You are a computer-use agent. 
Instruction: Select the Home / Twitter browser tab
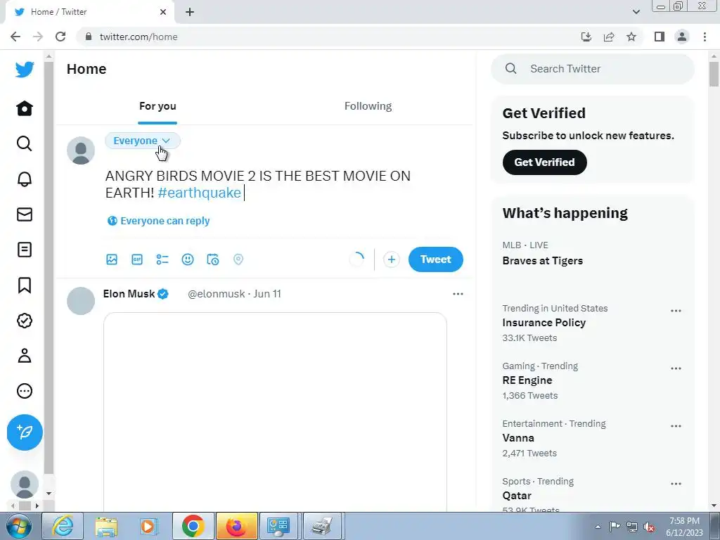coord(89,12)
